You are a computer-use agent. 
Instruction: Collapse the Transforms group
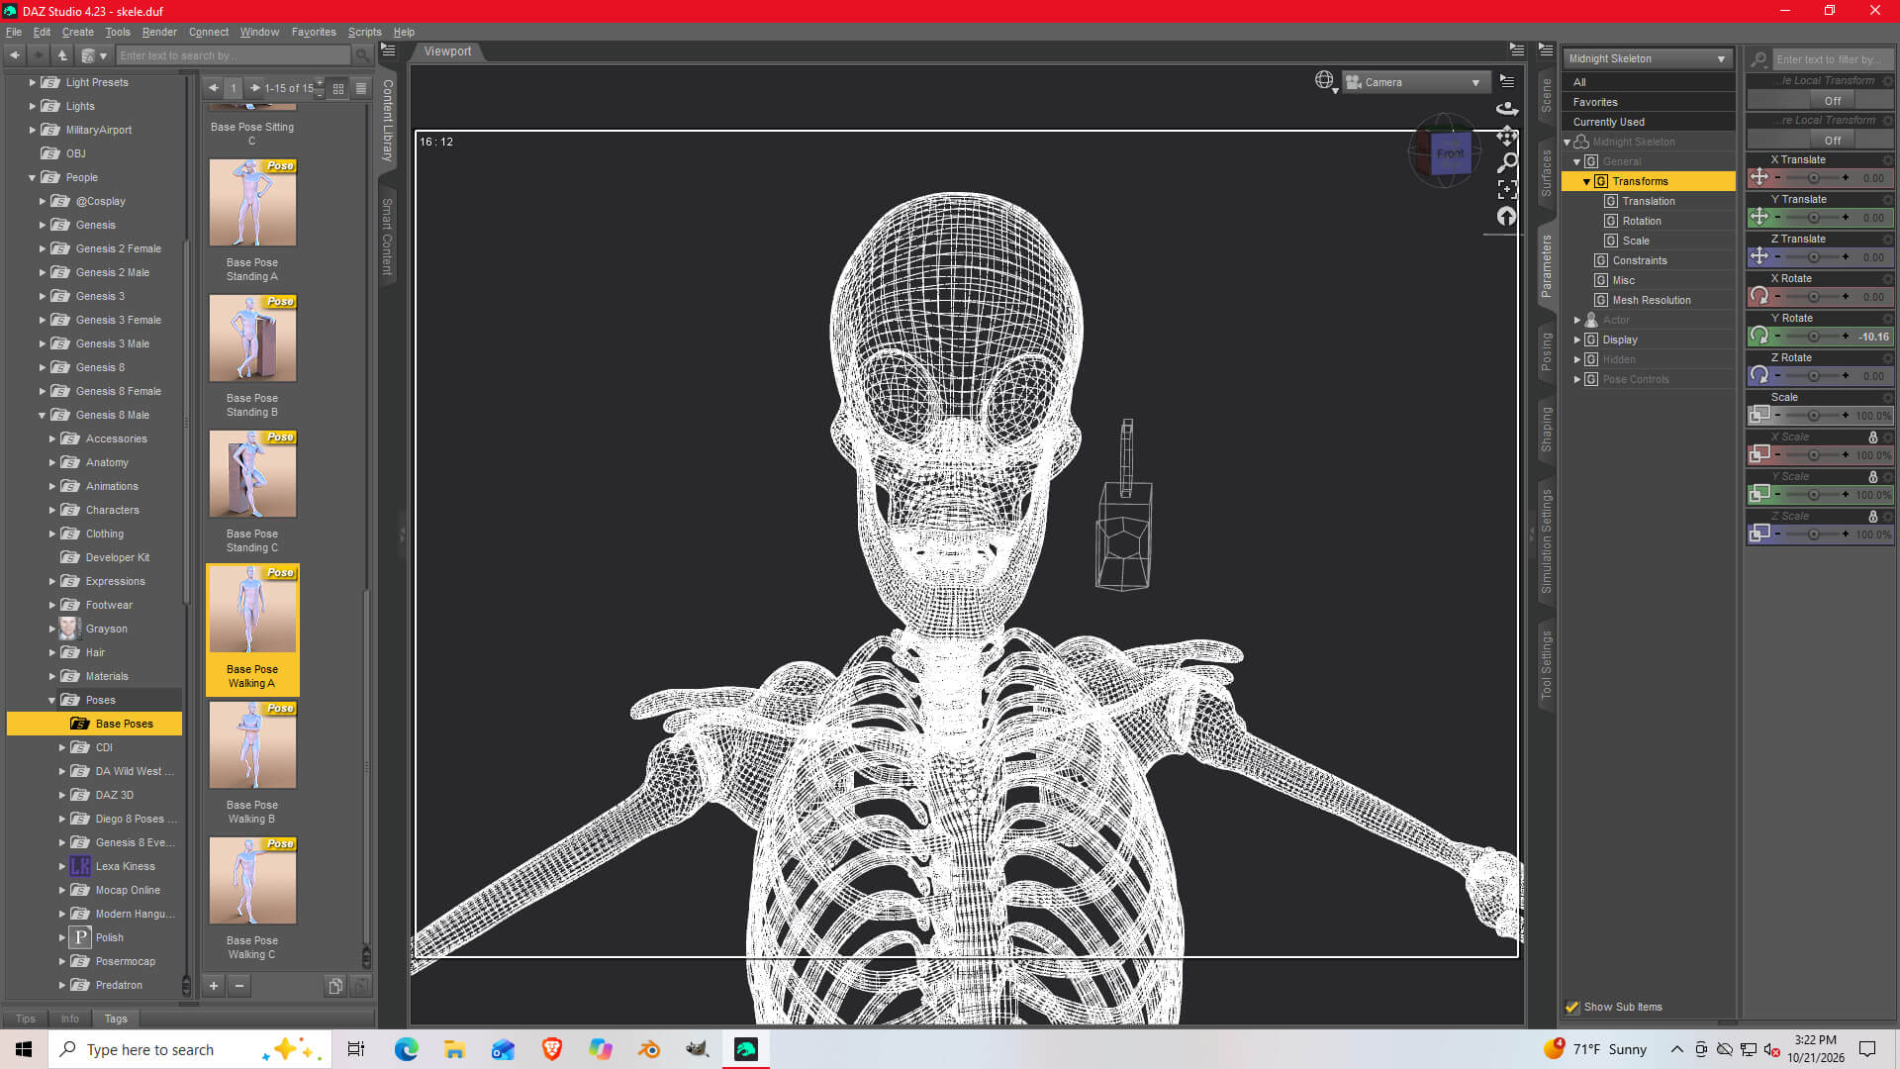pyautogui.click(x=1586, y=181)
